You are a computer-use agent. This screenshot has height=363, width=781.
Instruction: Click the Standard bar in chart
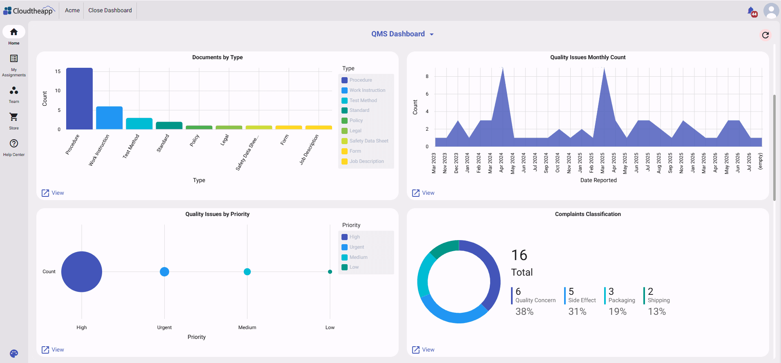click(169, 125)
